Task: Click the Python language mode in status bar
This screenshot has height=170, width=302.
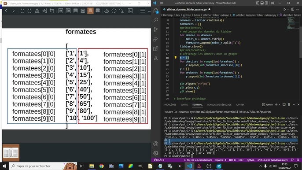Action: (x=250, y=160)
